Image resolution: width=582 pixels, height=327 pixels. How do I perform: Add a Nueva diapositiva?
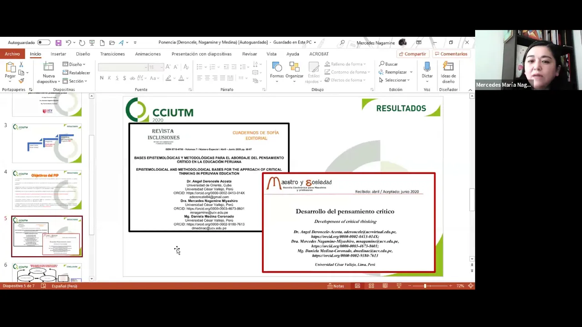(48, 73)
